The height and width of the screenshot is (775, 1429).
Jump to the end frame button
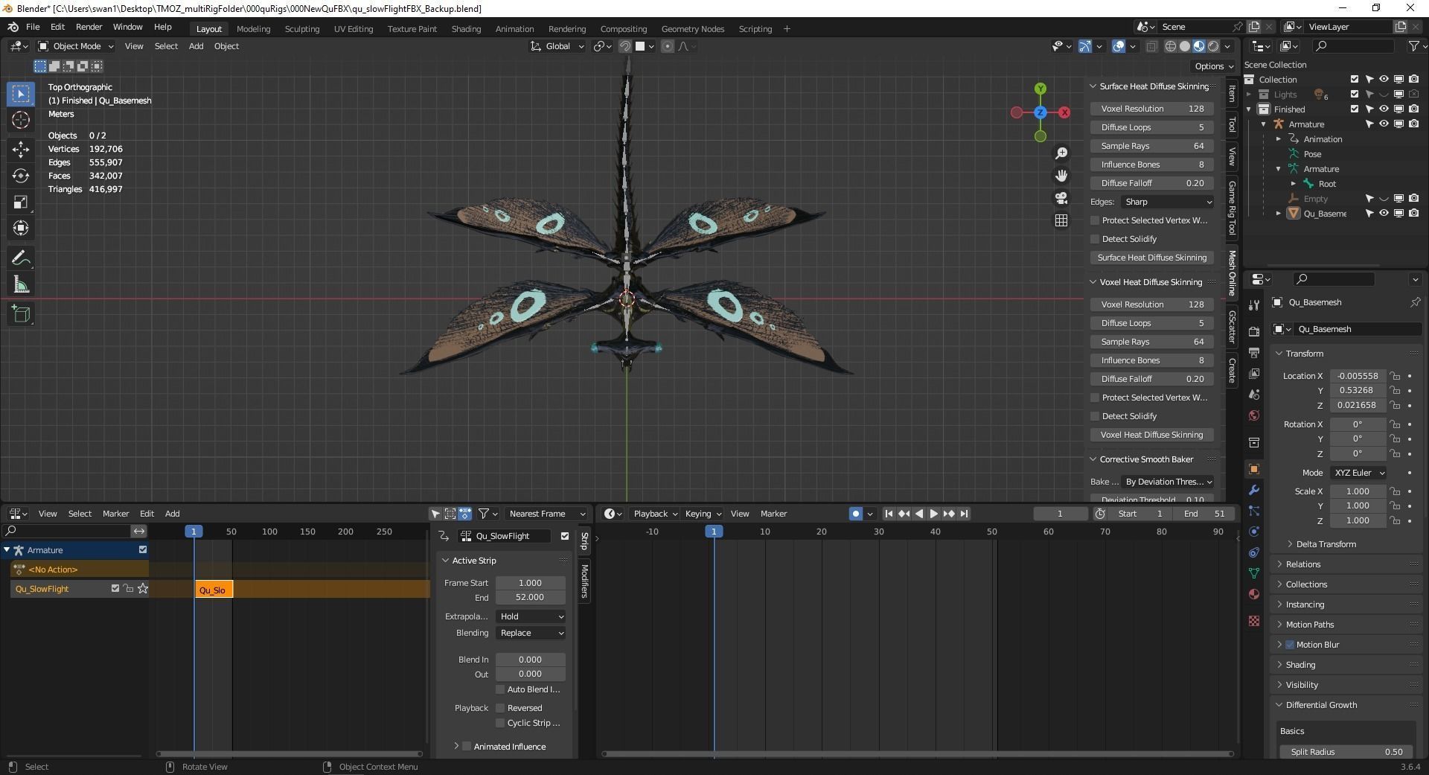(964, 514)
